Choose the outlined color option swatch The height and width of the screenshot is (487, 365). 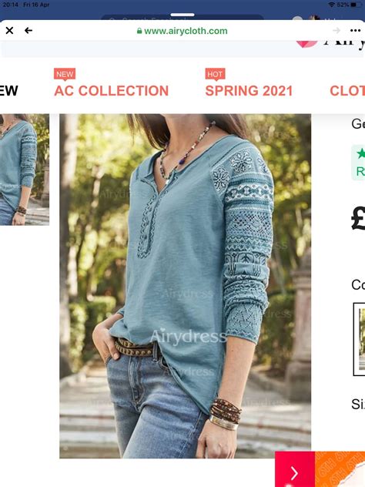tap(360, 339)
